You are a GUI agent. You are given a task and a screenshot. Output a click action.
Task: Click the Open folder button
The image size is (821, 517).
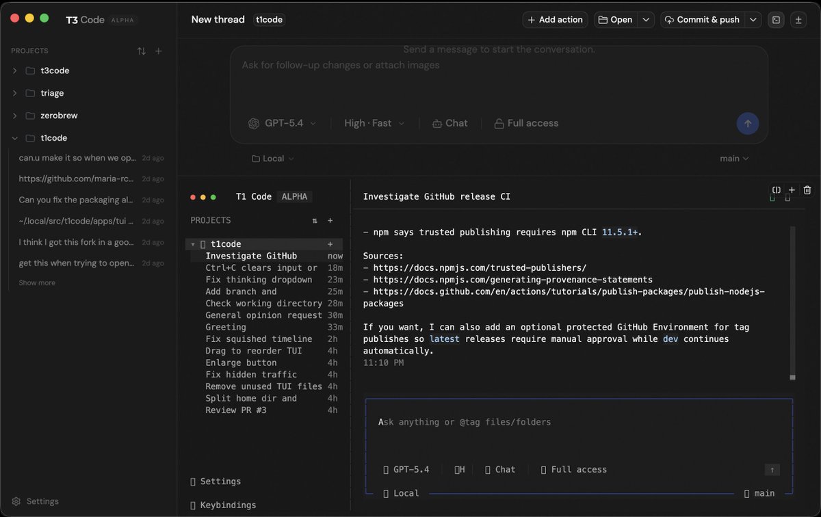tap(616, 20)
